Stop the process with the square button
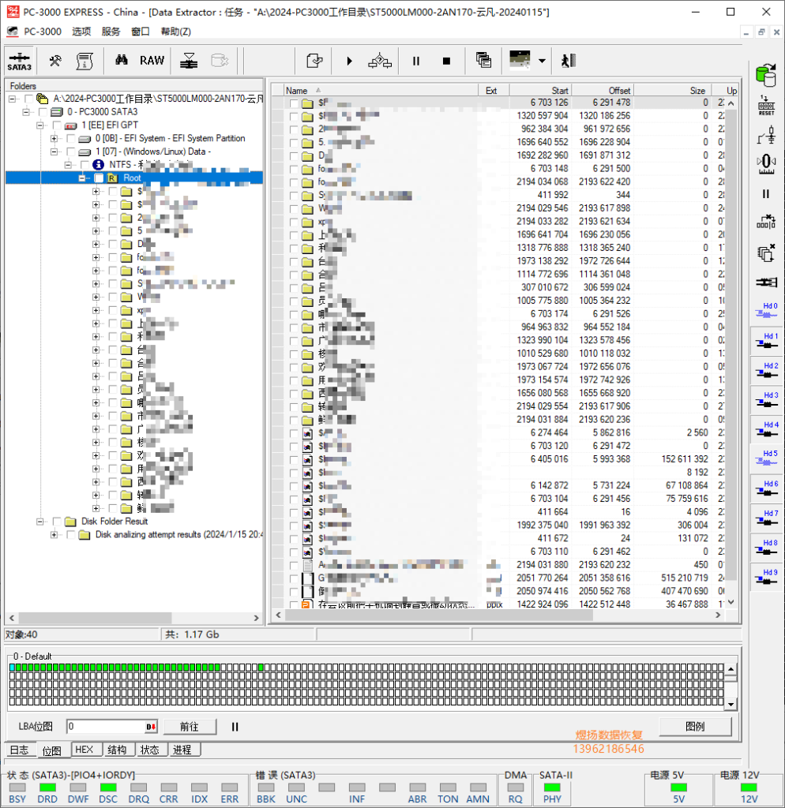 pyautogui.click(x=446, y=61)
